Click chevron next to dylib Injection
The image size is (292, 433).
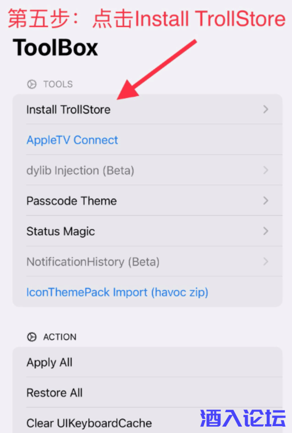coord(266,170)
